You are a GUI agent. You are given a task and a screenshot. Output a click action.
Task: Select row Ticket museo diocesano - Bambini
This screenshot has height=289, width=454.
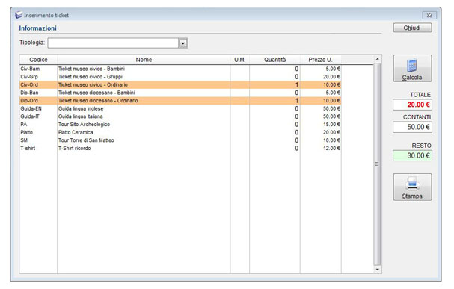(180, 93)
